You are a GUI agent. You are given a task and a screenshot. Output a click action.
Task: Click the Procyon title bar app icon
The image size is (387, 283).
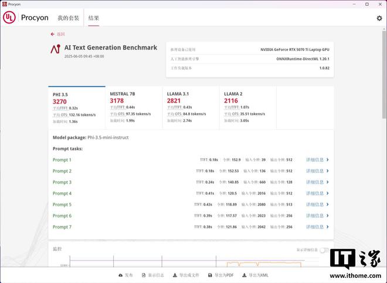pyautogui.click(x=5, y=4)
